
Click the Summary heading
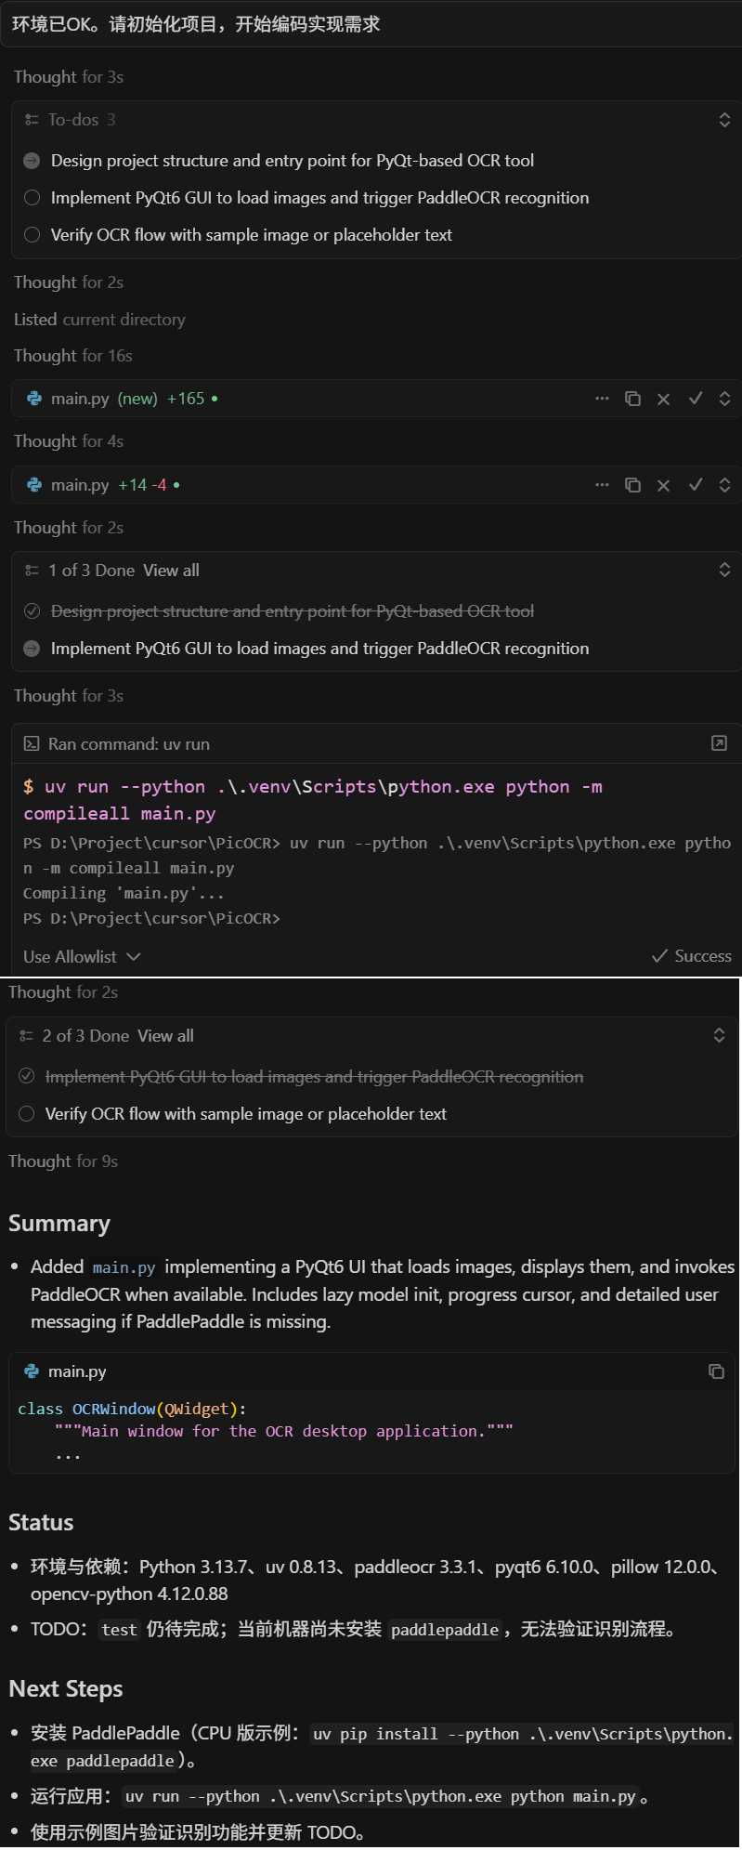[59, 1224]
